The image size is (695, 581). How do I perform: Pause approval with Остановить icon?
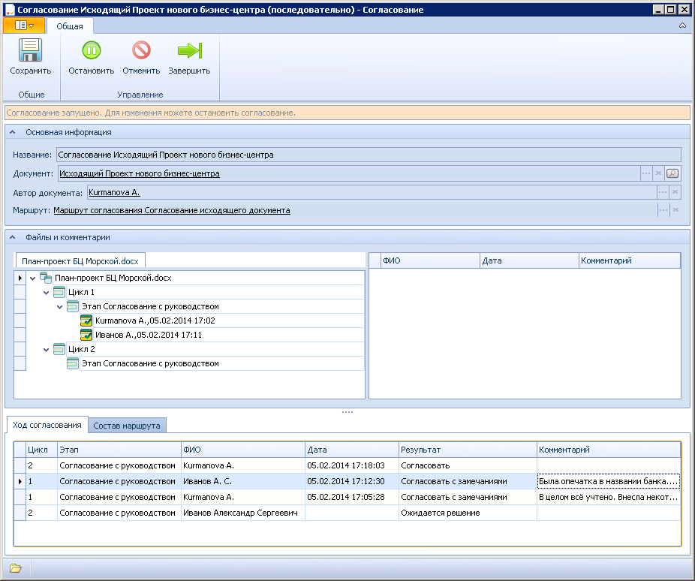pyautogui.click(x=92, y=50)
